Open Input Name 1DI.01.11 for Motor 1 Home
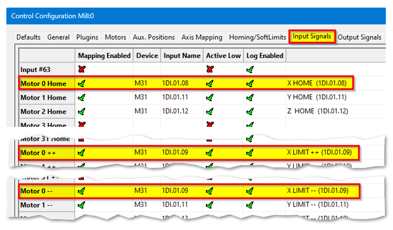393x230 pixels. pos(175,98)
